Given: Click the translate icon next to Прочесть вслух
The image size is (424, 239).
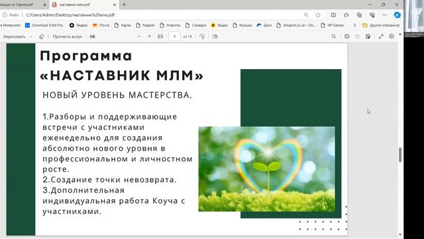Looking at the screenshot, I should point(93,37).
